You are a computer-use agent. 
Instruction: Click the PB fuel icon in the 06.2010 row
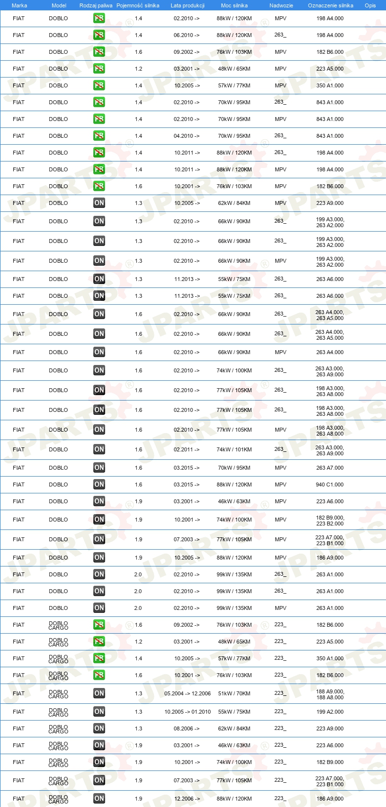coord(99,35)
